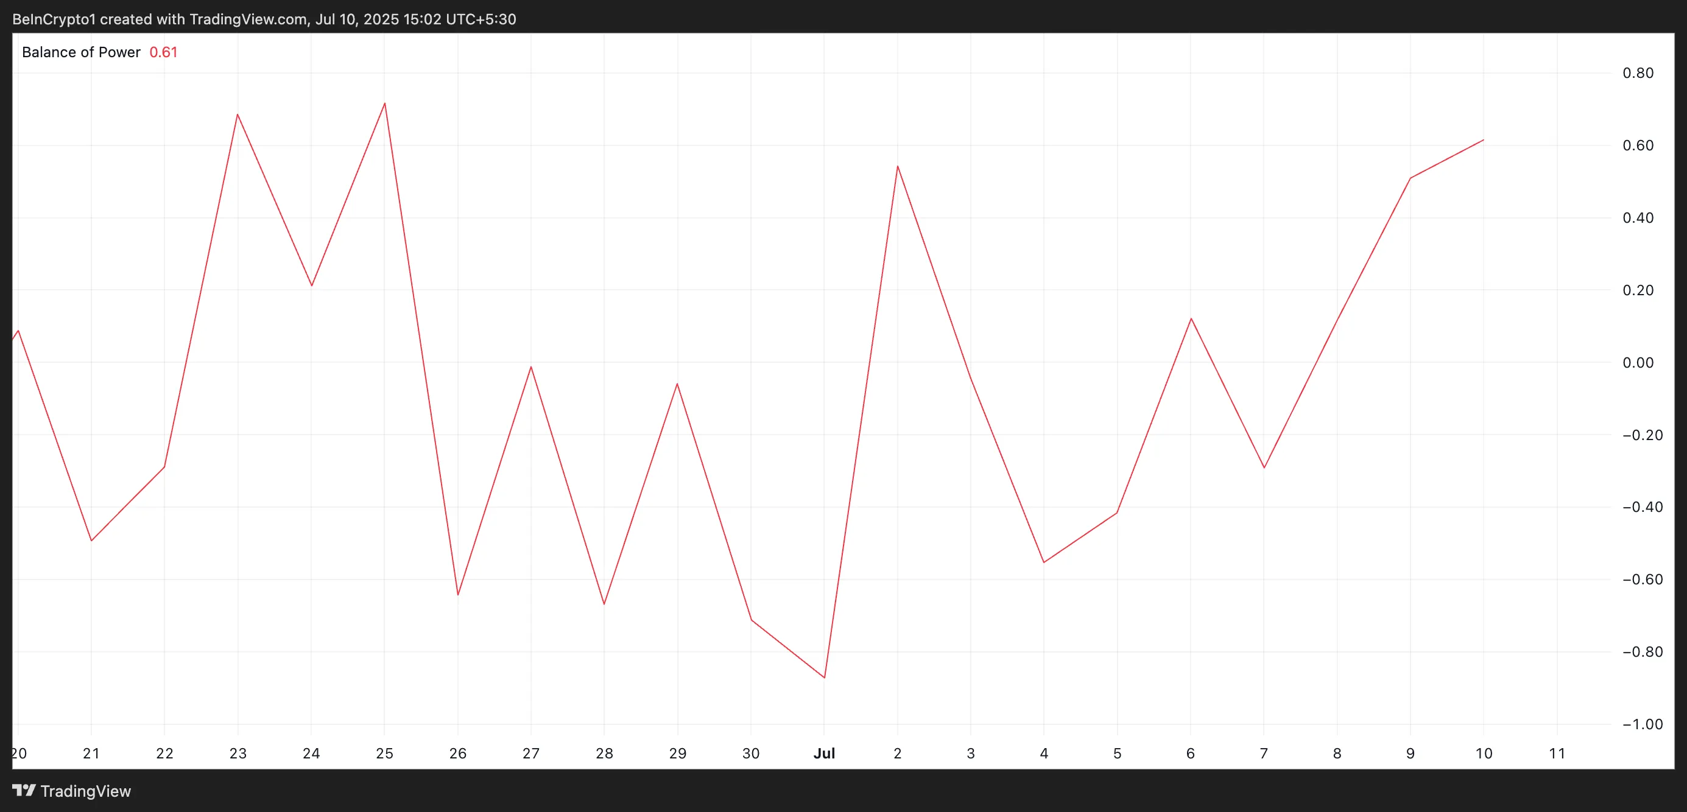Click the −0.40 price scale label

(x=1642, y=507)
